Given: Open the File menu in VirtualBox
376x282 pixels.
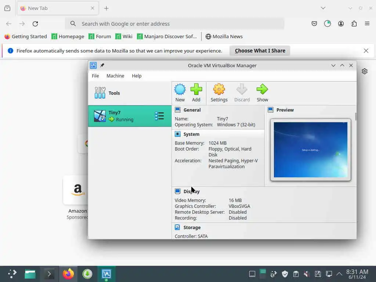Looking at the screenshot, I should click(x=95, y=76).
